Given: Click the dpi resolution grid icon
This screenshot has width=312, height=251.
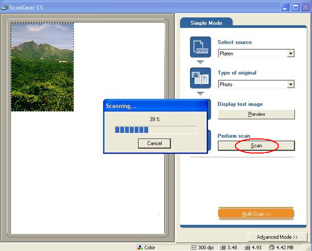Looking at the screenshot, I should tap(193, 247).
